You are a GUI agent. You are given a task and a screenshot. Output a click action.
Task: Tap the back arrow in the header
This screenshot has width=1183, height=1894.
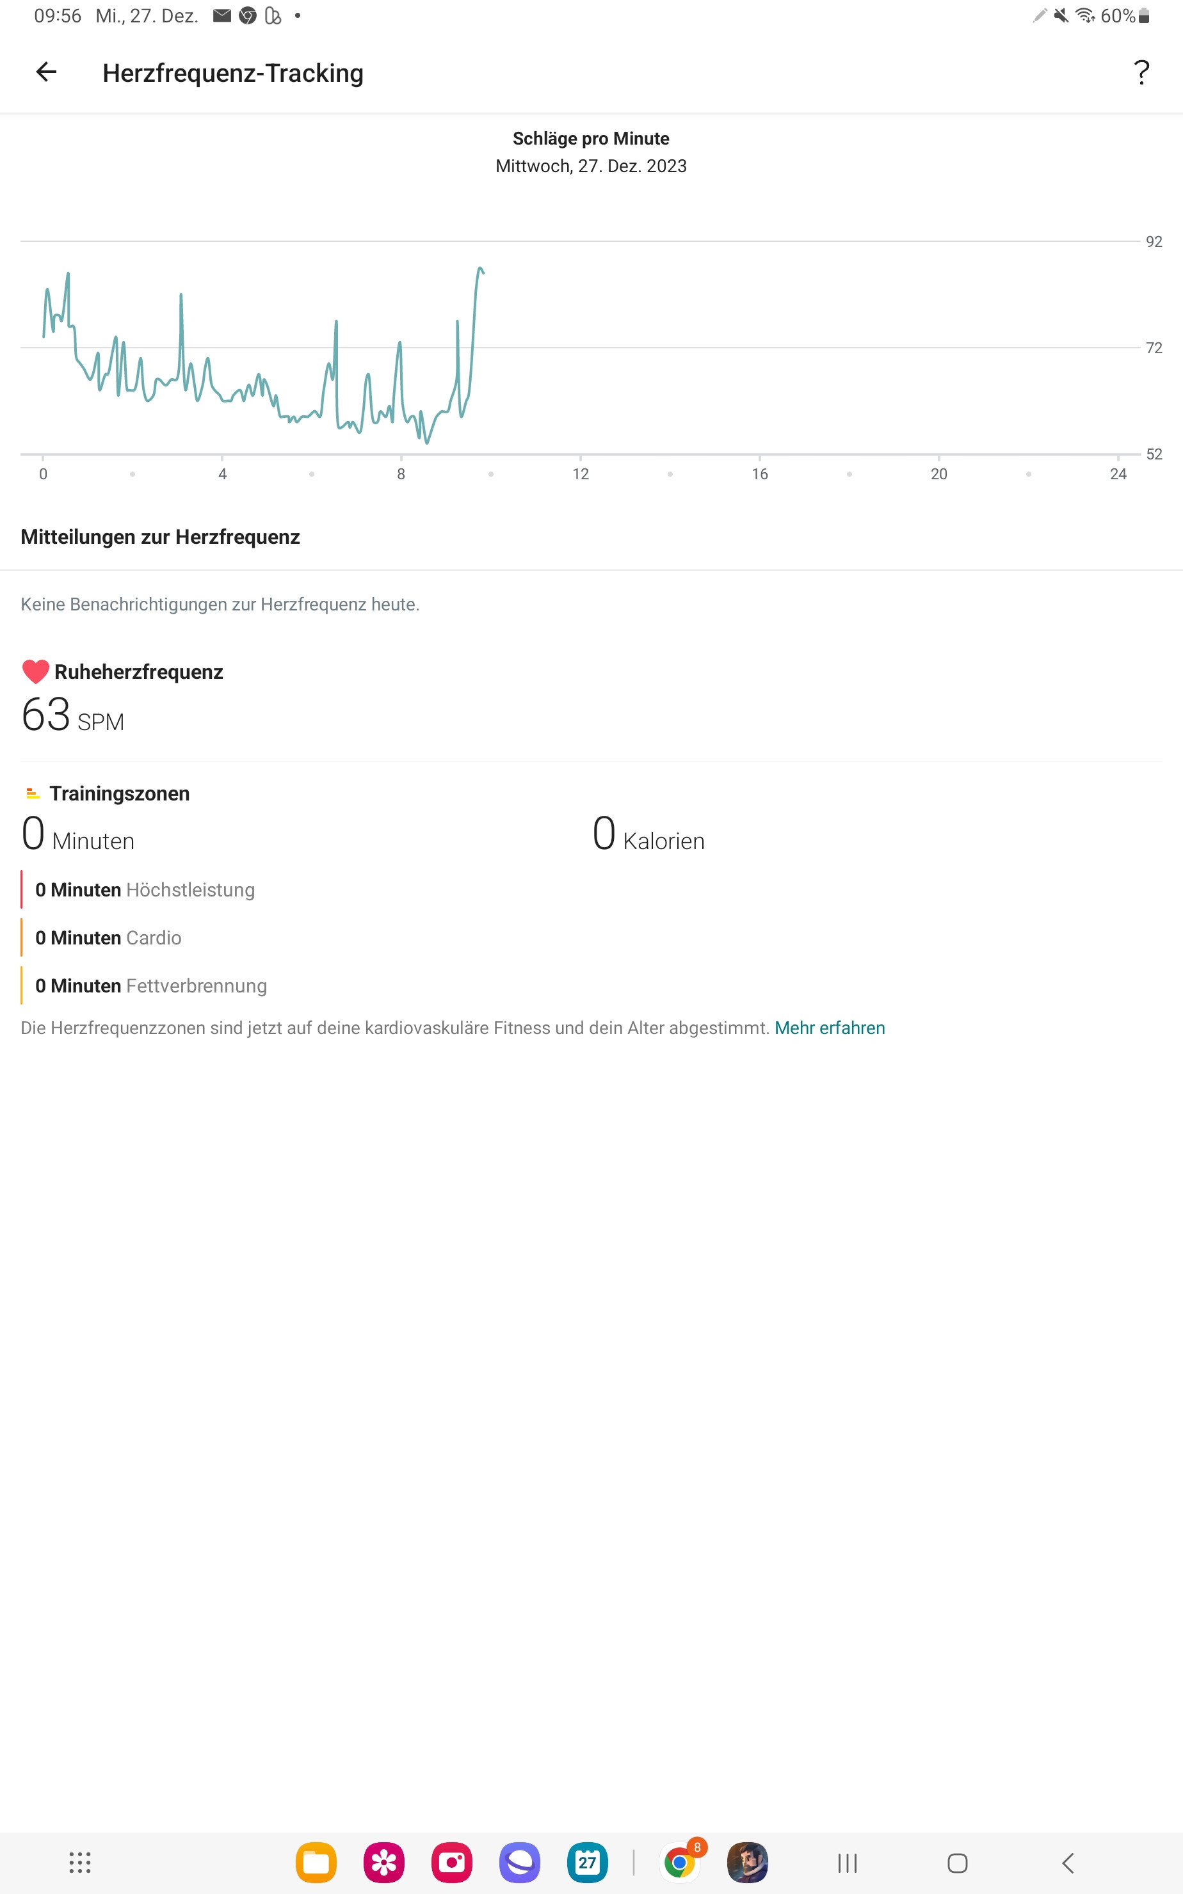point(46,73)
